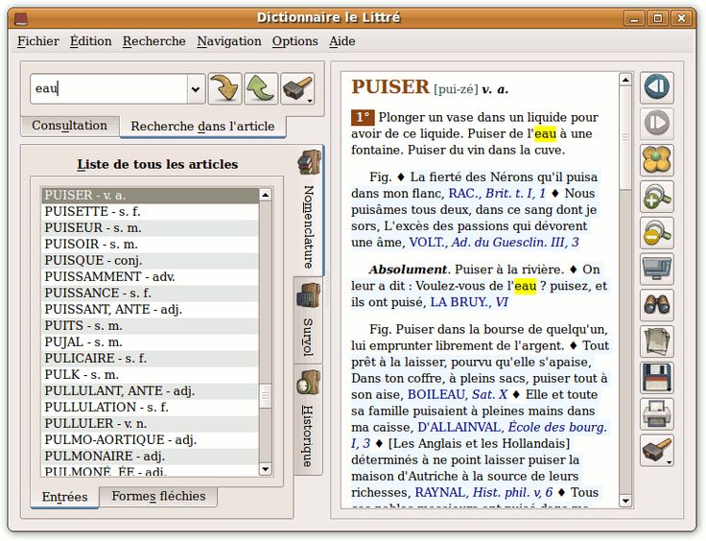
Task: Select the Entrées tab
Action: [x=65, y=497]
